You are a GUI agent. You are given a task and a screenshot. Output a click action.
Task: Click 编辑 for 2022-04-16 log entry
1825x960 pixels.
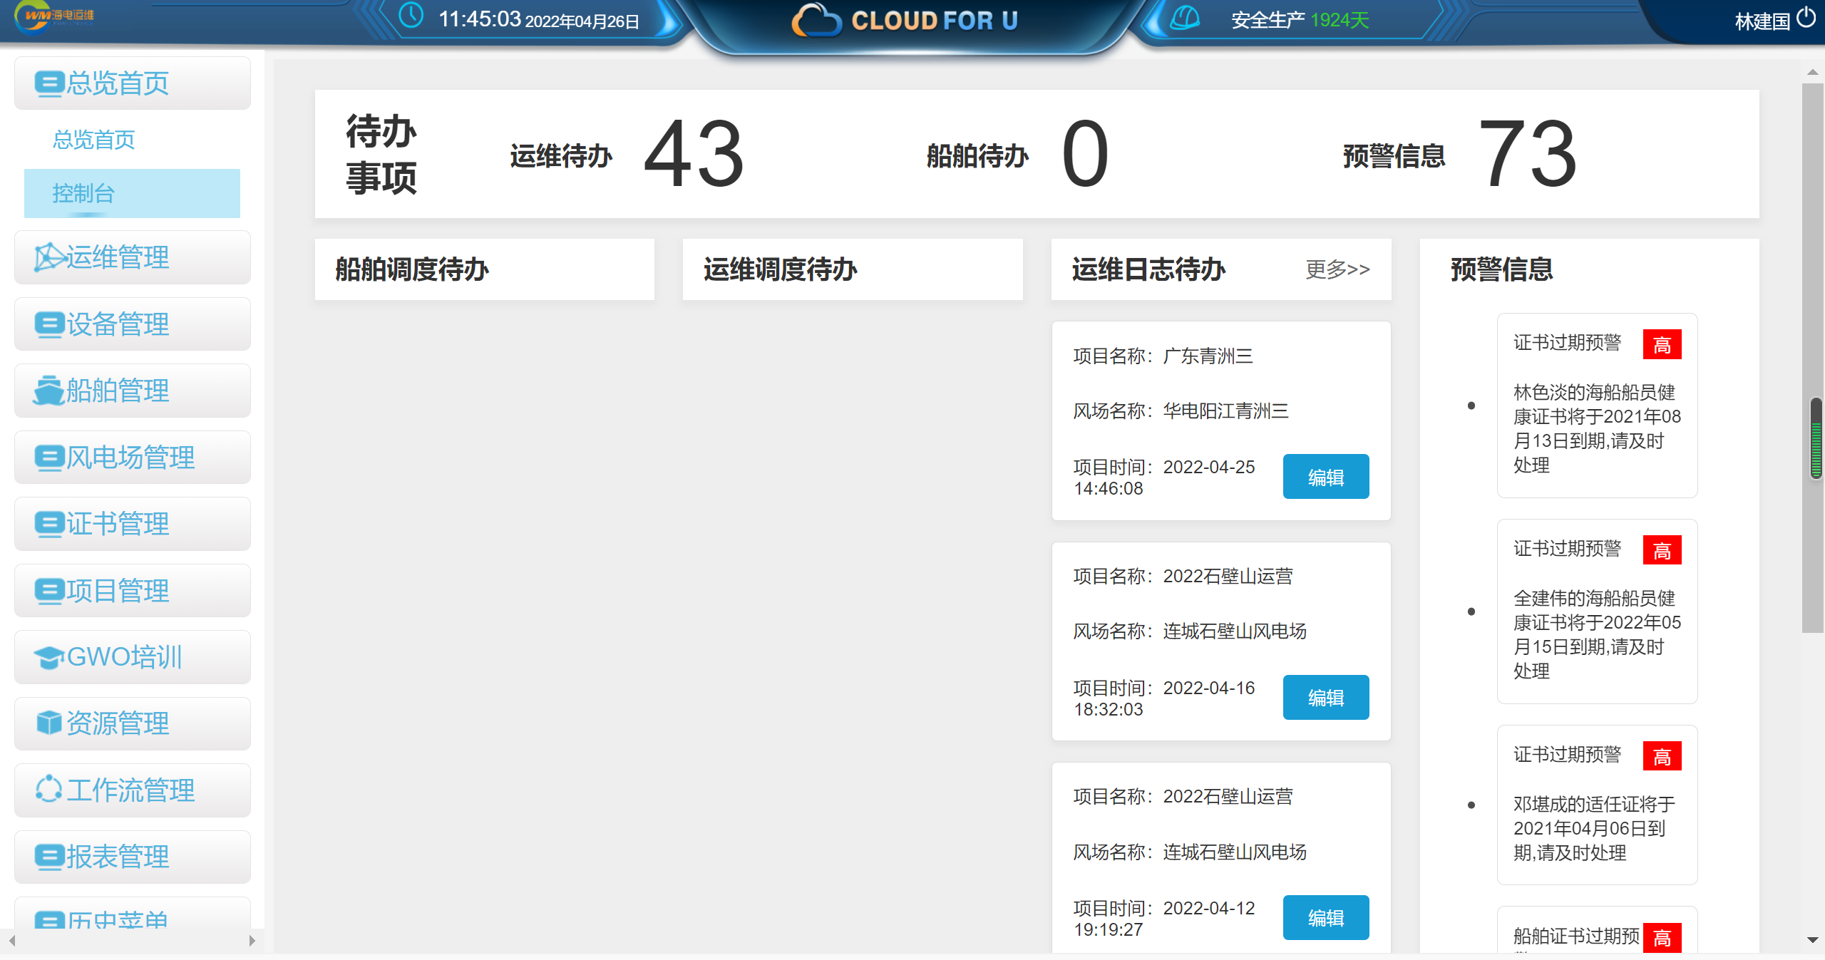[x=1325, y=697]
